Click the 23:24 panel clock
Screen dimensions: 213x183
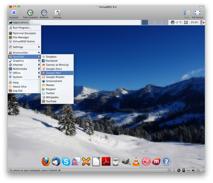(194, 22)
